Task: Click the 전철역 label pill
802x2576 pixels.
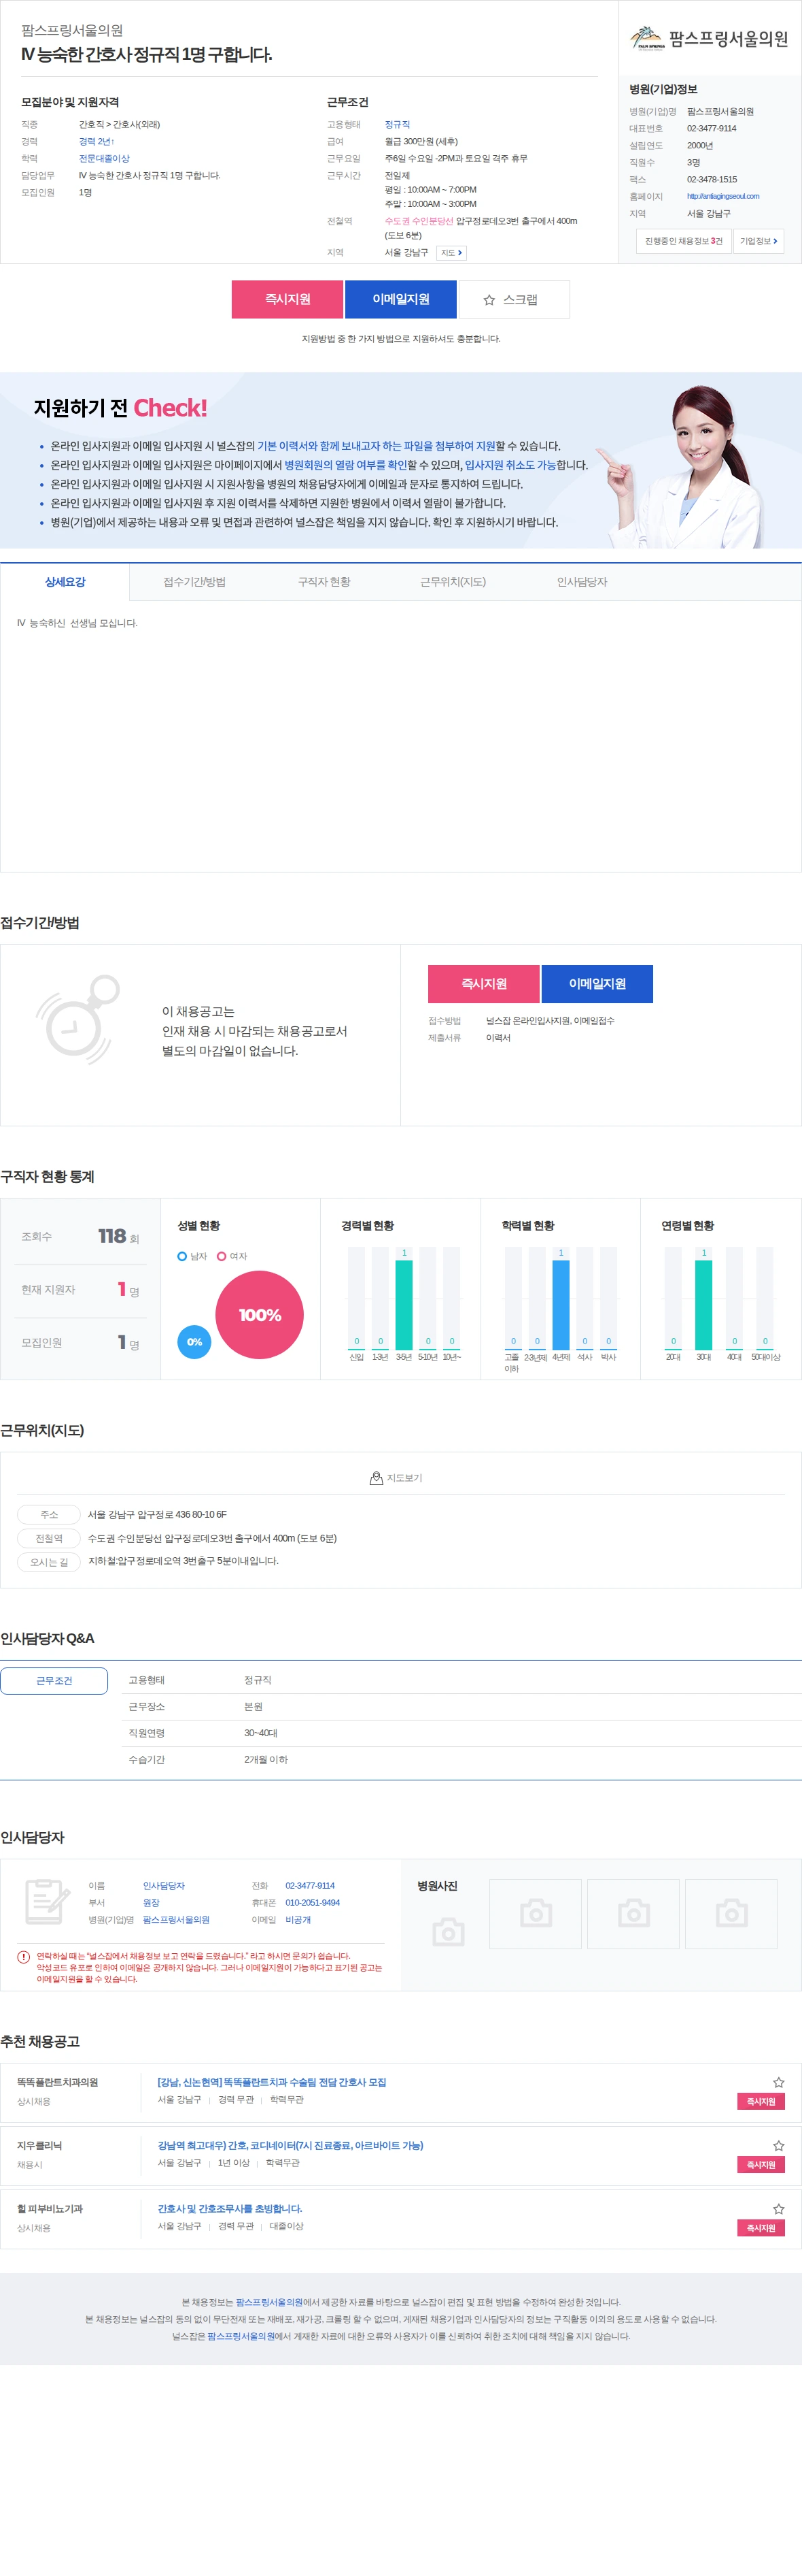Action: tap(49, 1538)
